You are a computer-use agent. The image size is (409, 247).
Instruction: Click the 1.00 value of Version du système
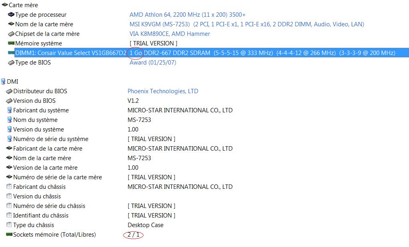(x=133, y=129)
